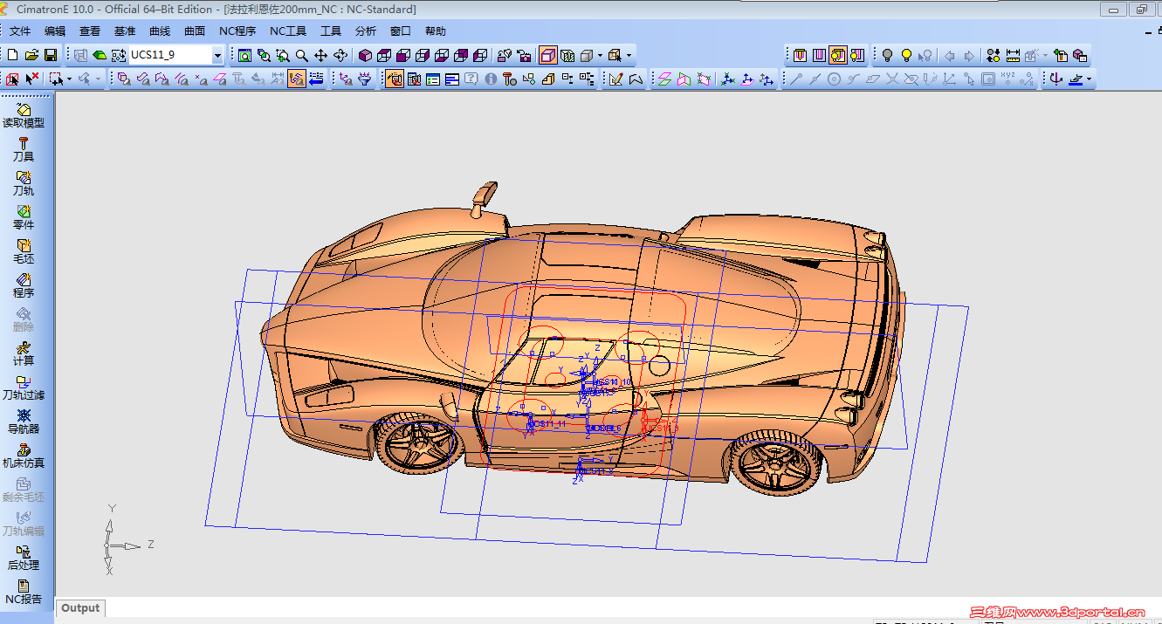Open the Toolpath (刀轨) guide item
The image size is (1162, 624).
pos(24,183)
